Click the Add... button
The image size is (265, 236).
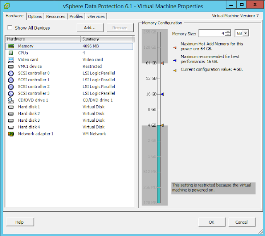point(90,28)
